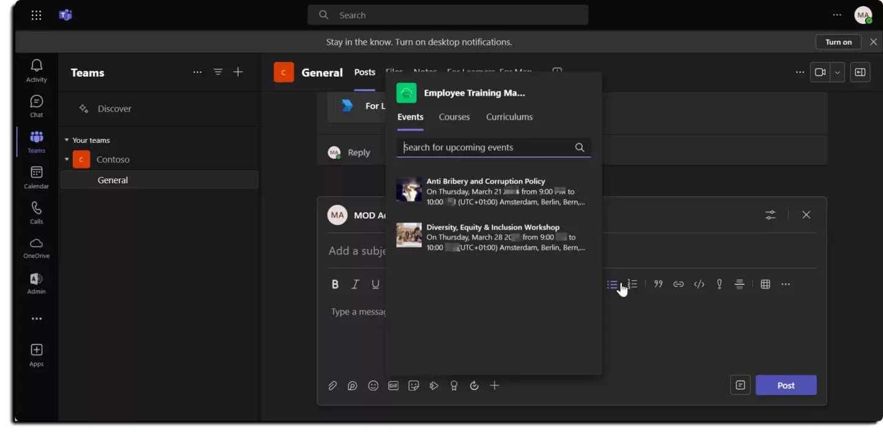
Task: Apply italic formatting in the editor
Action: [355, 284]
